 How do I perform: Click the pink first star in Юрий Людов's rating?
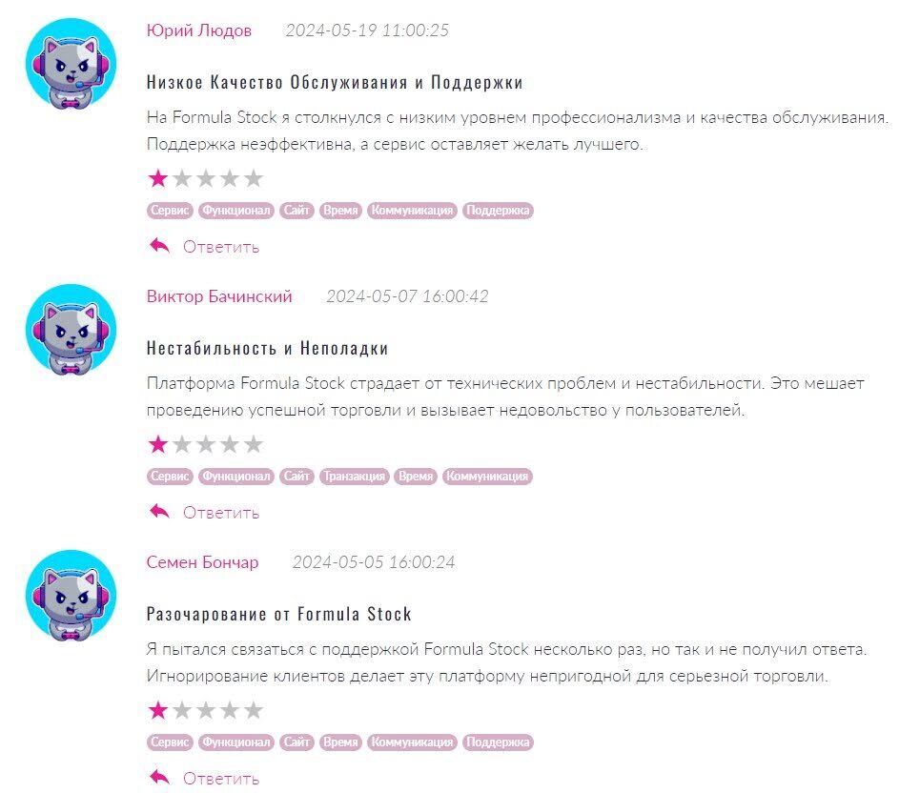(158, 178)
